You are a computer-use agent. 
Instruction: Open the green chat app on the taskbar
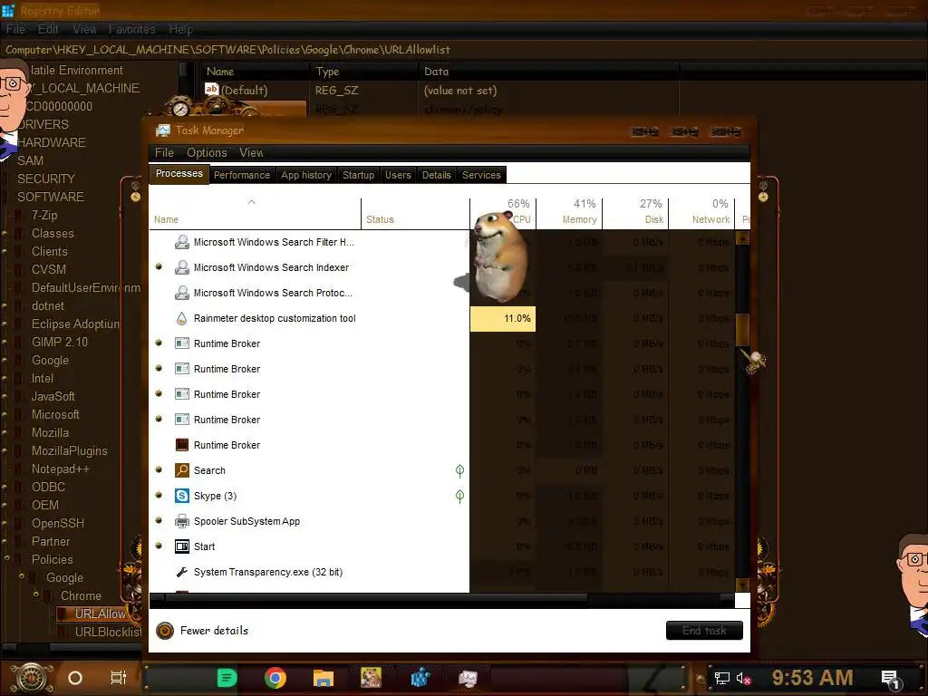point(227,678)
